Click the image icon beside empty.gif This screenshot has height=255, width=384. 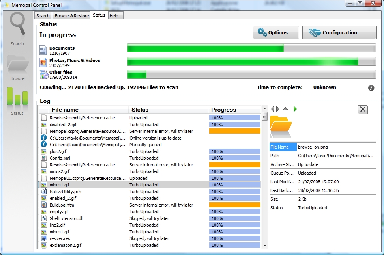click(x=44, y=212)
